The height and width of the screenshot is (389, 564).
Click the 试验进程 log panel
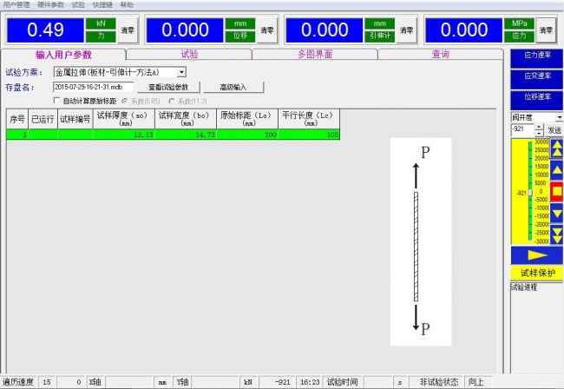pos(536,327)
